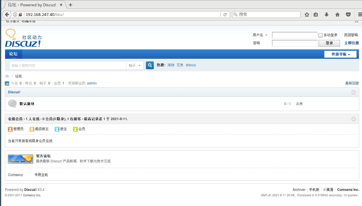Click the username input field
The width and height of the screenshot is (362, 206).
pos(295,35)
